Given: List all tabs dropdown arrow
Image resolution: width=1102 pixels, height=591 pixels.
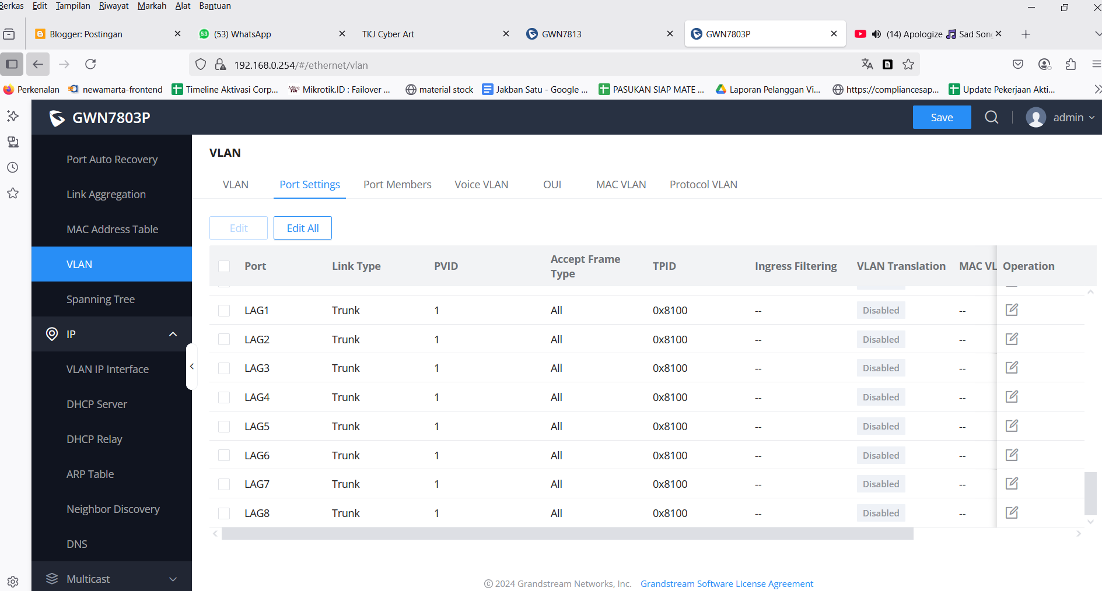Looking at the screenshot, I should (1097, 34).
